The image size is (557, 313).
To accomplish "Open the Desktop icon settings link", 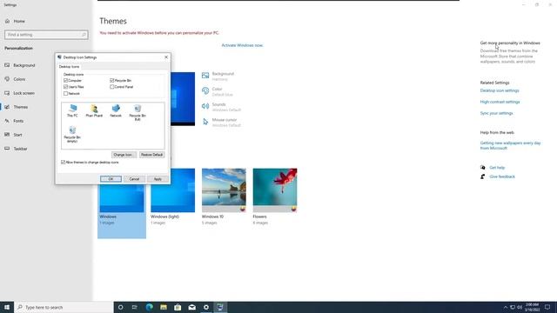I will pyautogui.click(x=500, y=90).
